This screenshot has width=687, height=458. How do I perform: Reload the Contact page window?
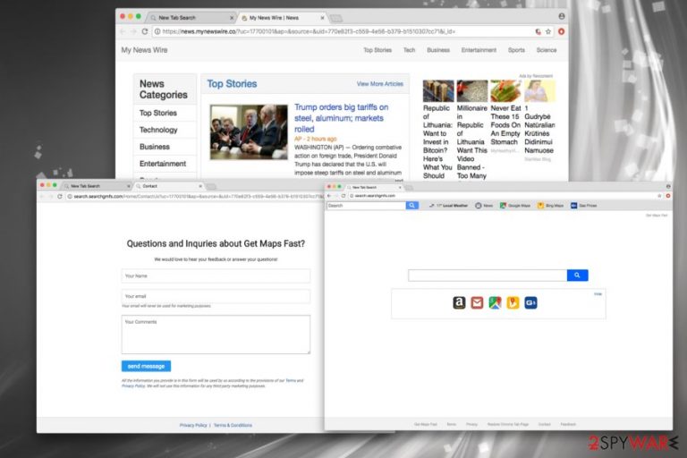click(x=60, y=196)
